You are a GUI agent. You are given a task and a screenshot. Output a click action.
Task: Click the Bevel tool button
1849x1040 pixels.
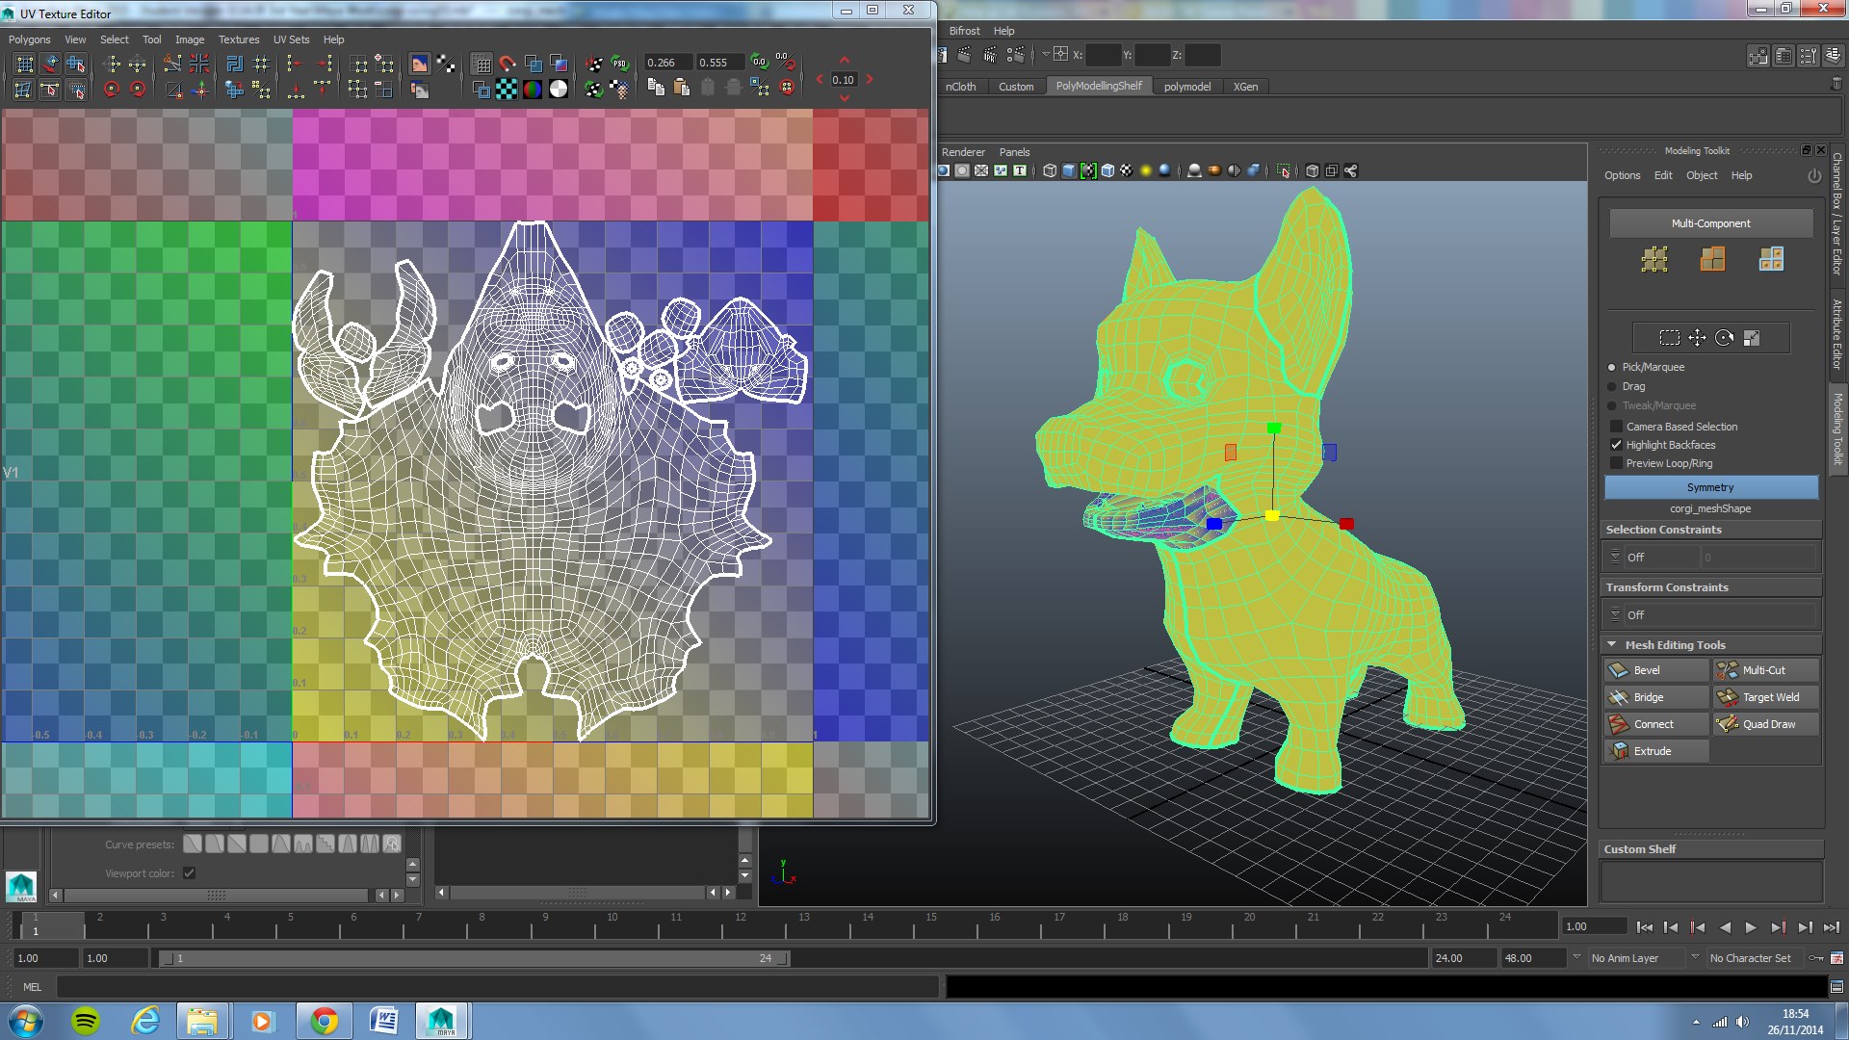pos(1656,670)
